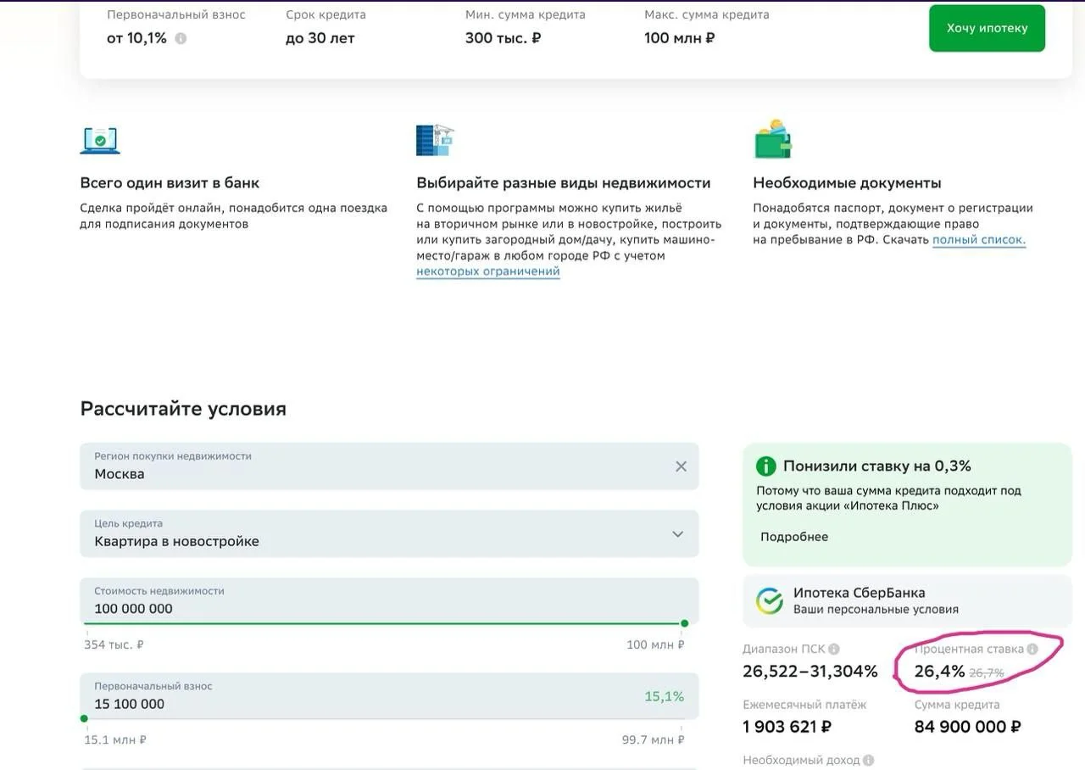Image resolution: width=1085 pixels, height=770 pixels.
Task: Click the green '15,1%' down payment percentage
Action: (665, 696)
